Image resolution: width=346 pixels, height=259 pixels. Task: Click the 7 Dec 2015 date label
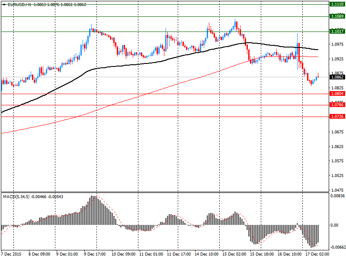coord(11,254)
